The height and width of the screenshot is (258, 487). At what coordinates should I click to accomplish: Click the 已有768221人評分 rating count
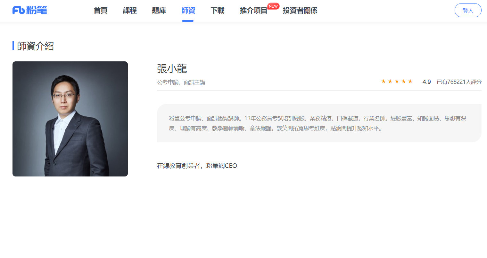point(459,82)
